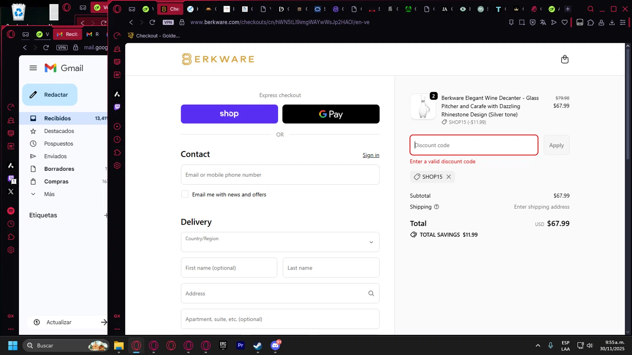Go back in the Berkware browser window
The image size is (632, 355).
[x=131, y=22]
